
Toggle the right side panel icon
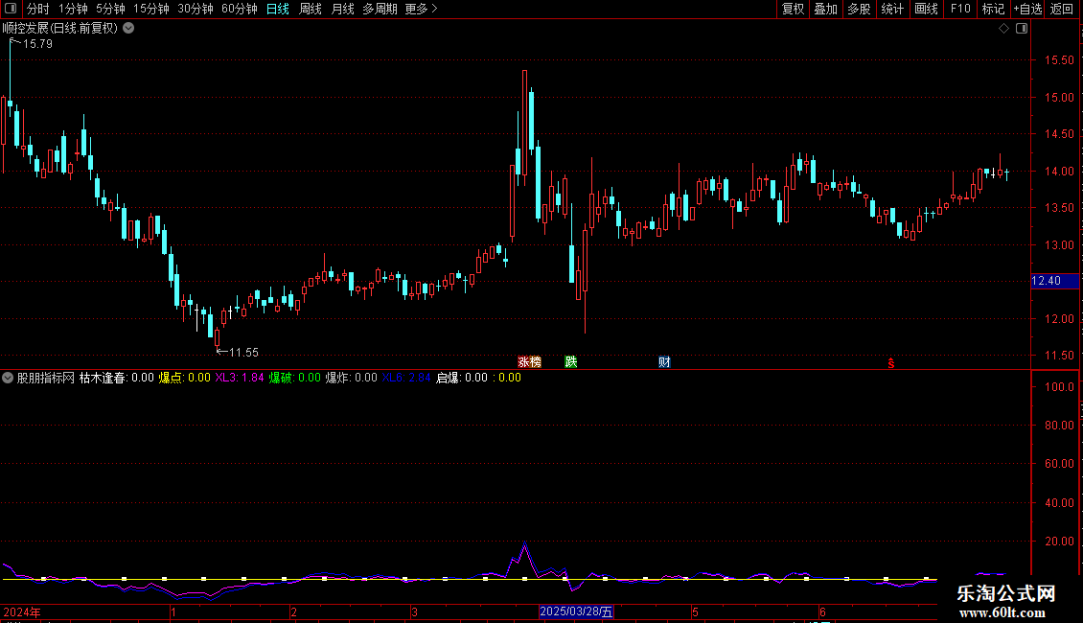pos(1022,29)
